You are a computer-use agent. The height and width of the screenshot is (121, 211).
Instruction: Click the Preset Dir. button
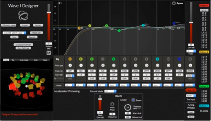pos(36,33)
